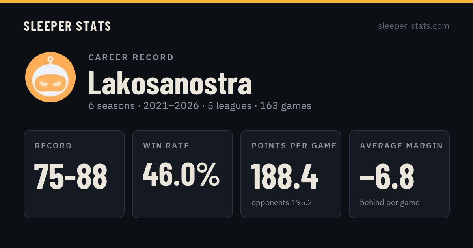Click the −6.8 margin value
473x248 pixels.
click(x=387, y=176)
